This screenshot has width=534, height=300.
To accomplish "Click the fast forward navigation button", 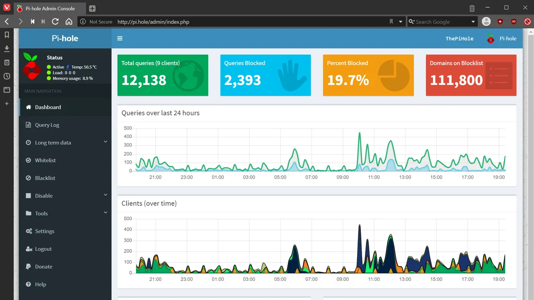I will [x=43, y=22].
